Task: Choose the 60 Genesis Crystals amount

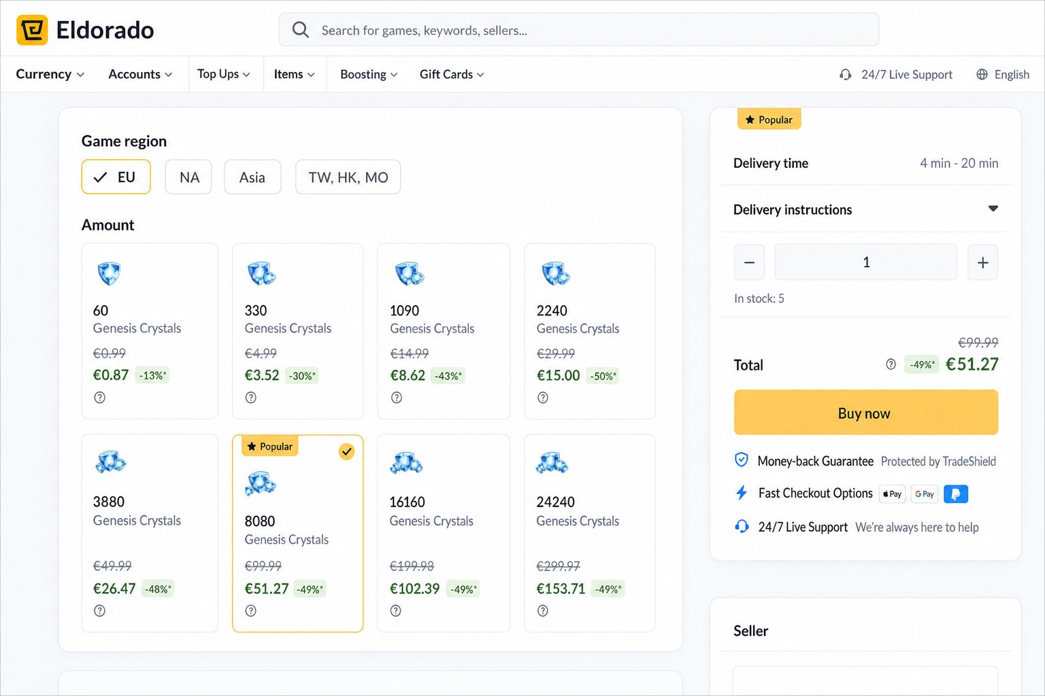Action: [x=150, y=331]
